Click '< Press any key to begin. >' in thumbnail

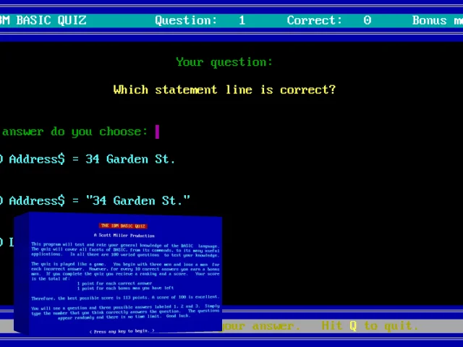point(122,331)
